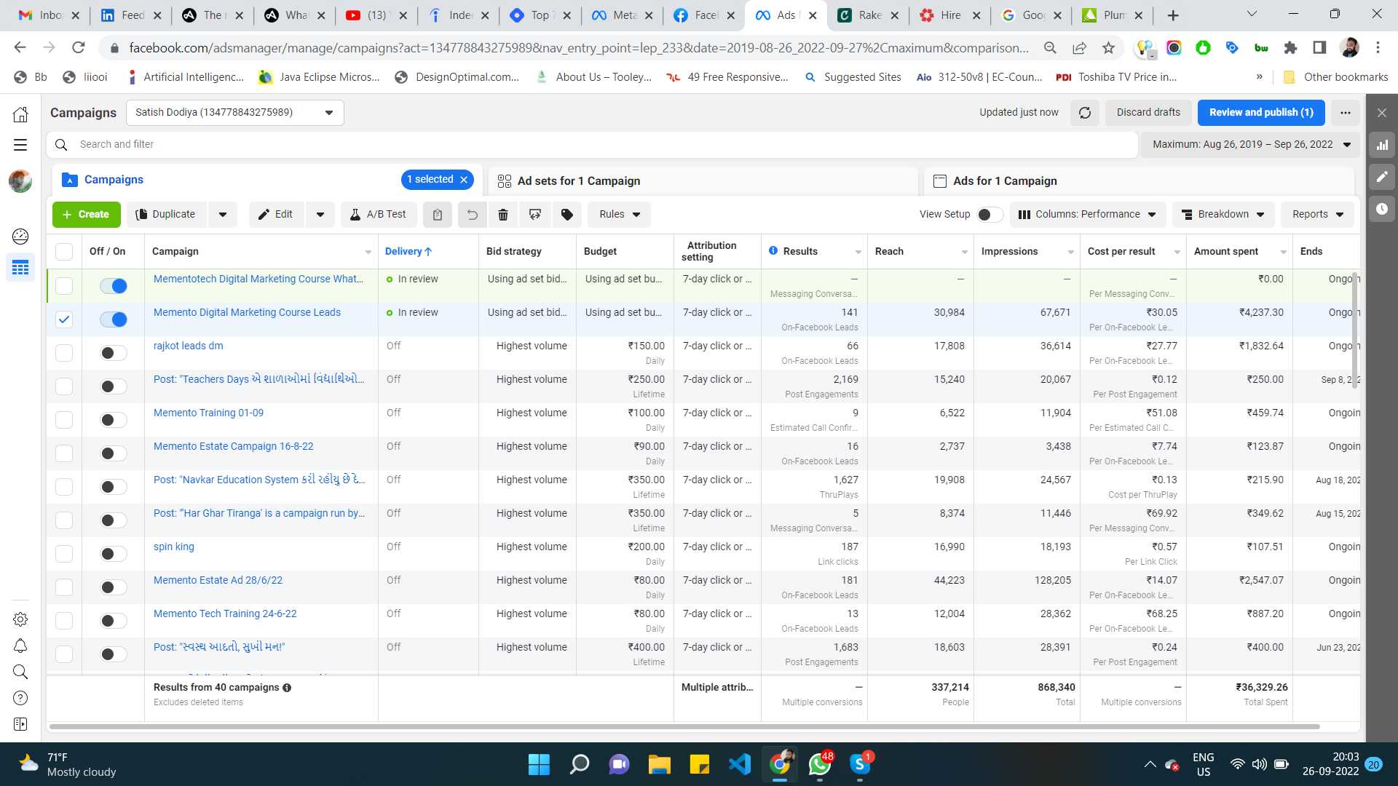Viewport: 1398px width, 786px height.
Task: Open Visual Studio Code from the taskbar
Action: pyautogui.click(x=740, y=764)
